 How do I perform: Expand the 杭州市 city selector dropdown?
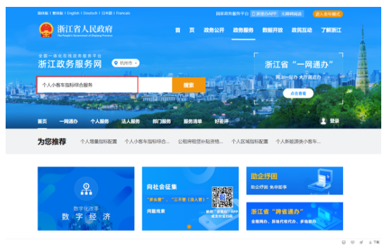[x=125, y=63]
